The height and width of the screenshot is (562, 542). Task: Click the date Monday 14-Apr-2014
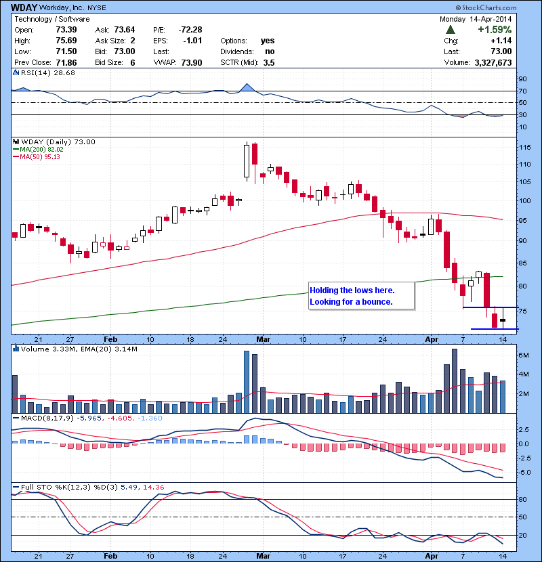pos(476,19)
